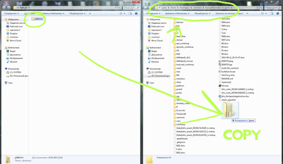Open Фото iCloud in the right window sidebar
The height and width of the screenshot is (164, 283).
(x=157, y=40)
